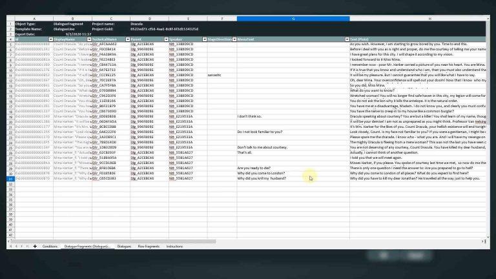
Task: Select the 'Dracula' project name cell
Action: coord(150,24)
